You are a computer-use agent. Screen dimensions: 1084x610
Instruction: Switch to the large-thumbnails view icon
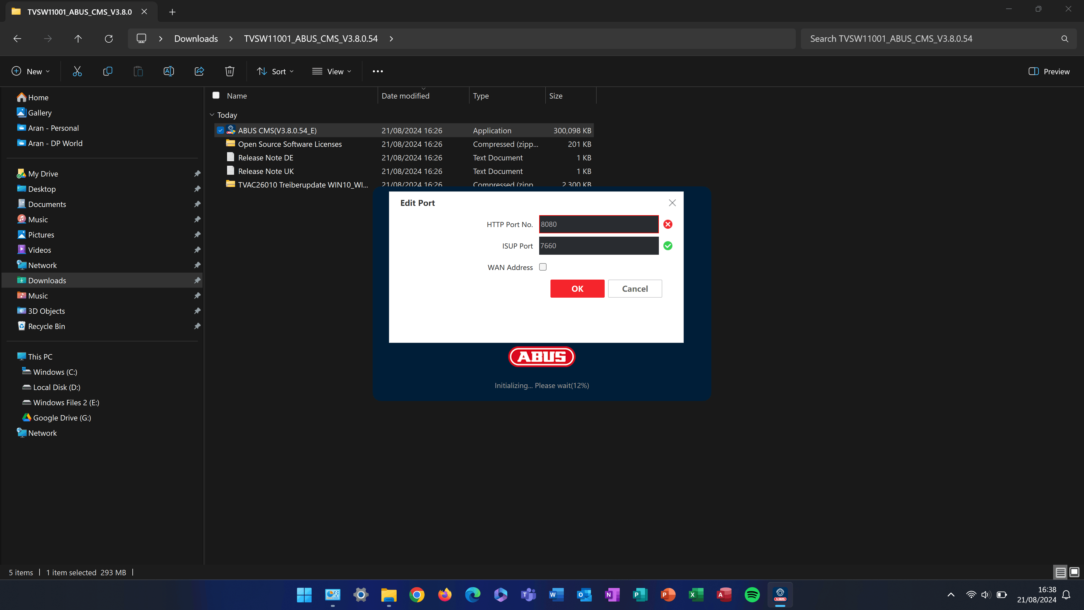point(1074,572)
